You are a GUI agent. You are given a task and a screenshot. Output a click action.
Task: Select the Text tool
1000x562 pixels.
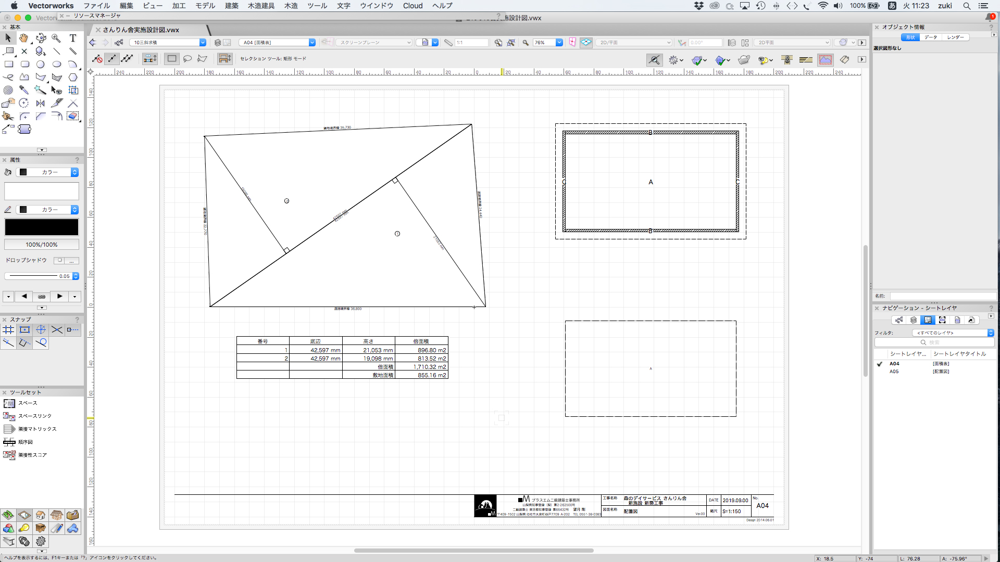click(73, 38)
